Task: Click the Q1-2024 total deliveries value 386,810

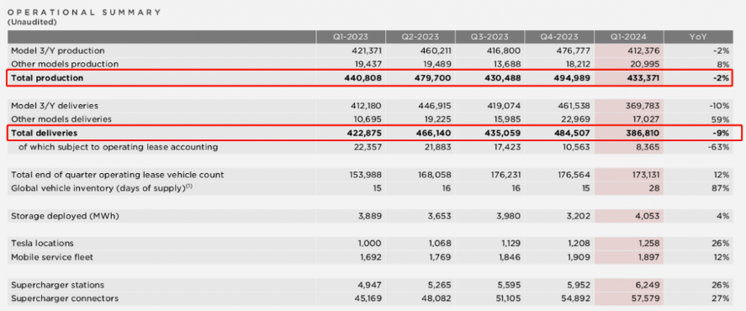Action: 643,133
